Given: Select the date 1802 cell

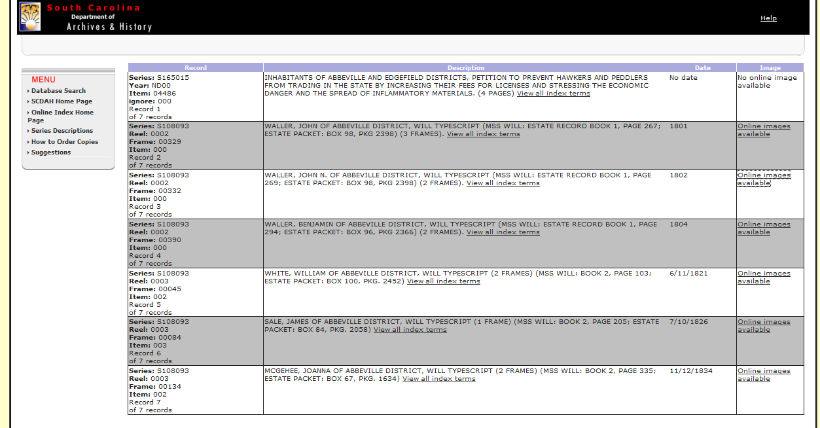Looking at the screenshot, I should point(679,175).
